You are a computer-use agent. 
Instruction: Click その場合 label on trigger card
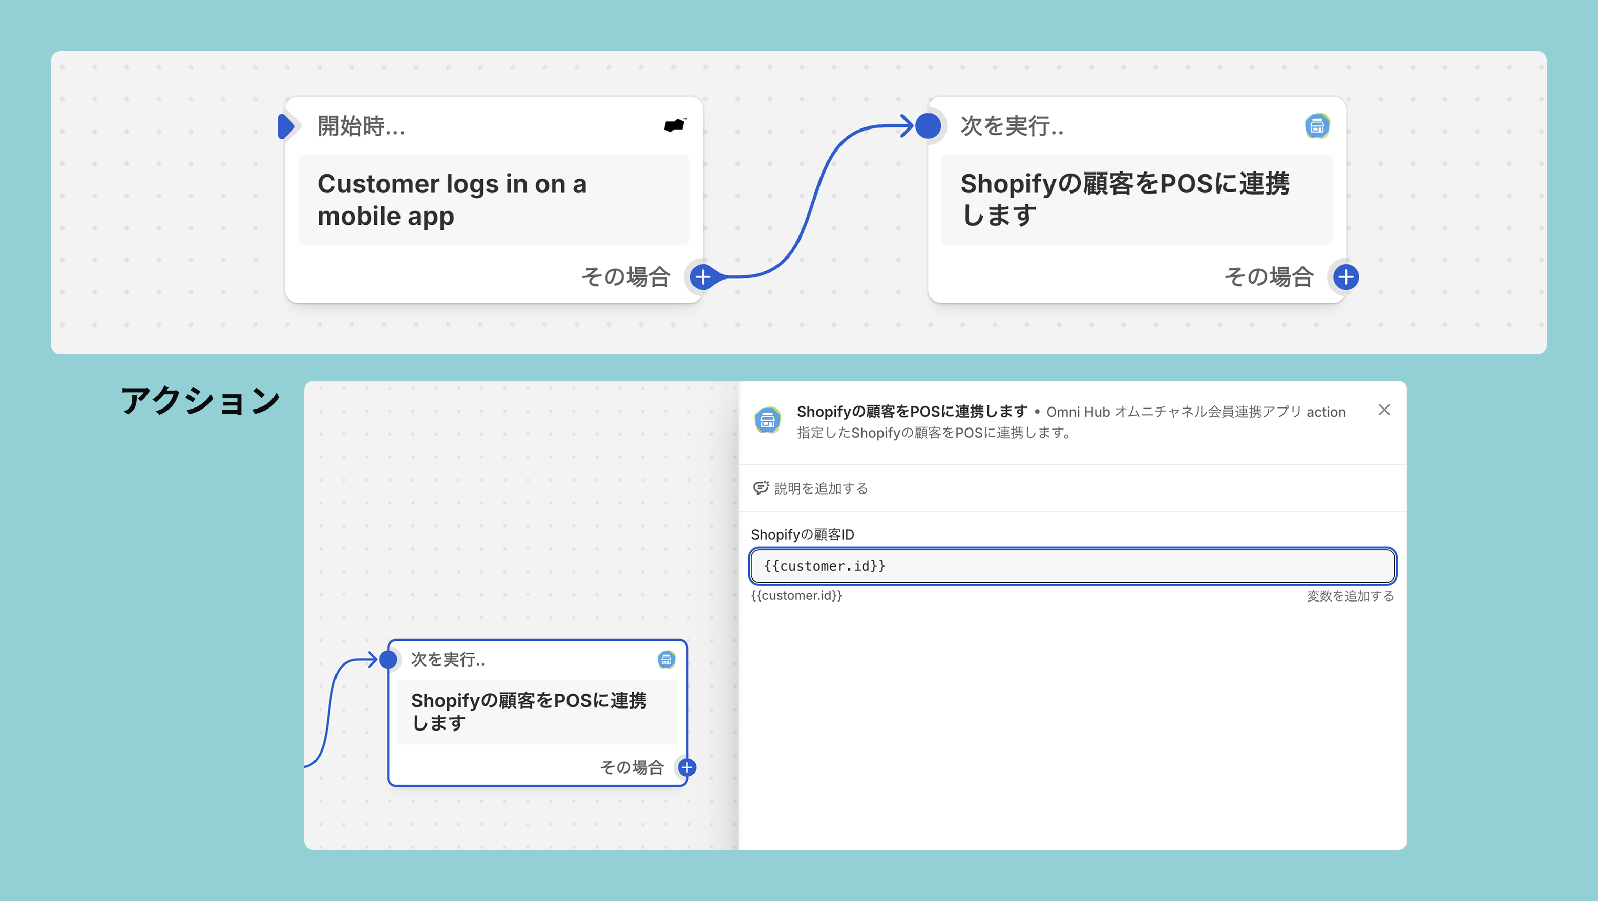click(625, 276)
